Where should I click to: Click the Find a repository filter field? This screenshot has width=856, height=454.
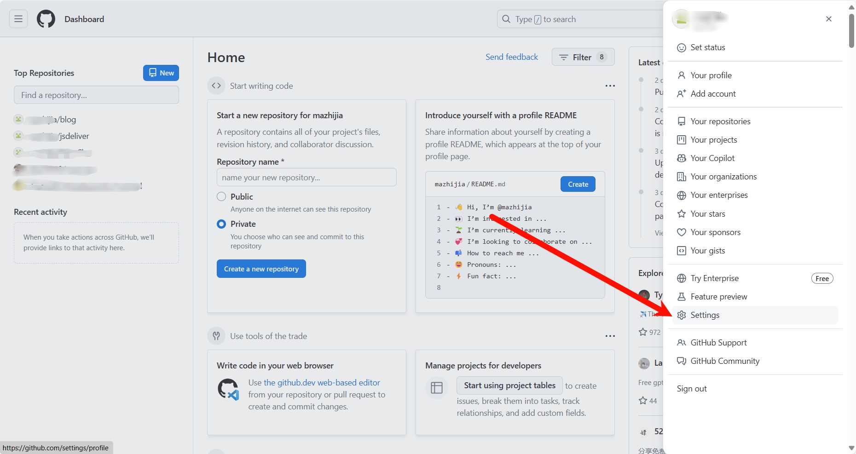(x=96, y=95)
